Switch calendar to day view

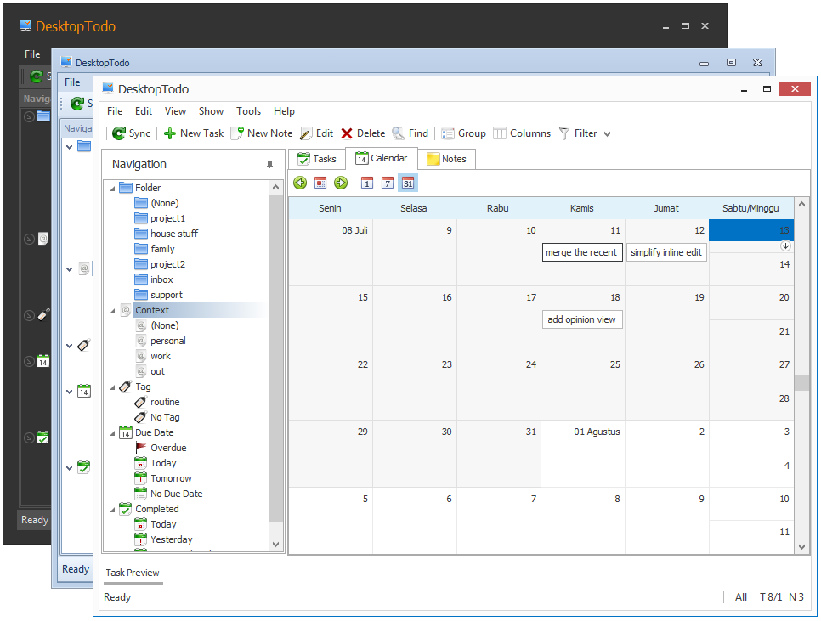(x=367, y=183)
